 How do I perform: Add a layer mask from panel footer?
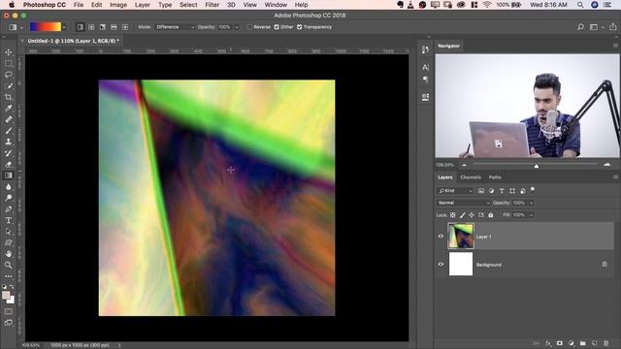pyautogui.click(x=560, y=343)
